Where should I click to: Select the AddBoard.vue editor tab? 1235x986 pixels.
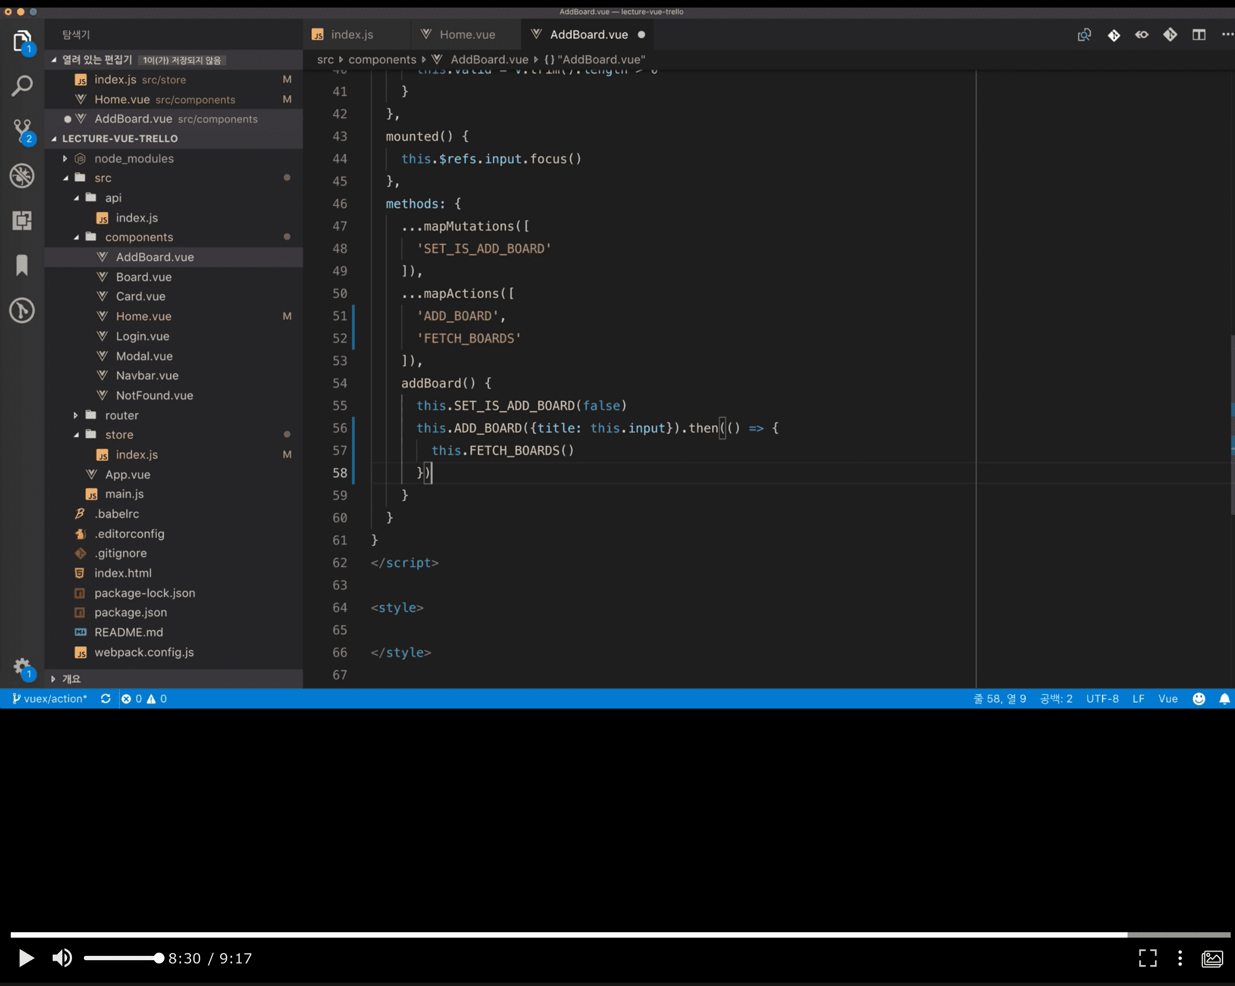tap(588, 35)
